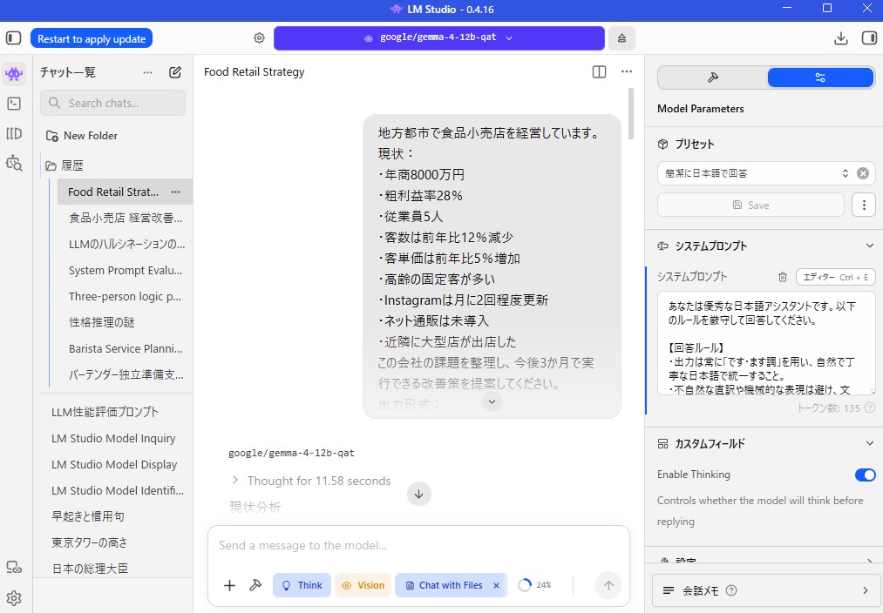Create a new chat
The image size is (883, 613).
coord(175,72)
